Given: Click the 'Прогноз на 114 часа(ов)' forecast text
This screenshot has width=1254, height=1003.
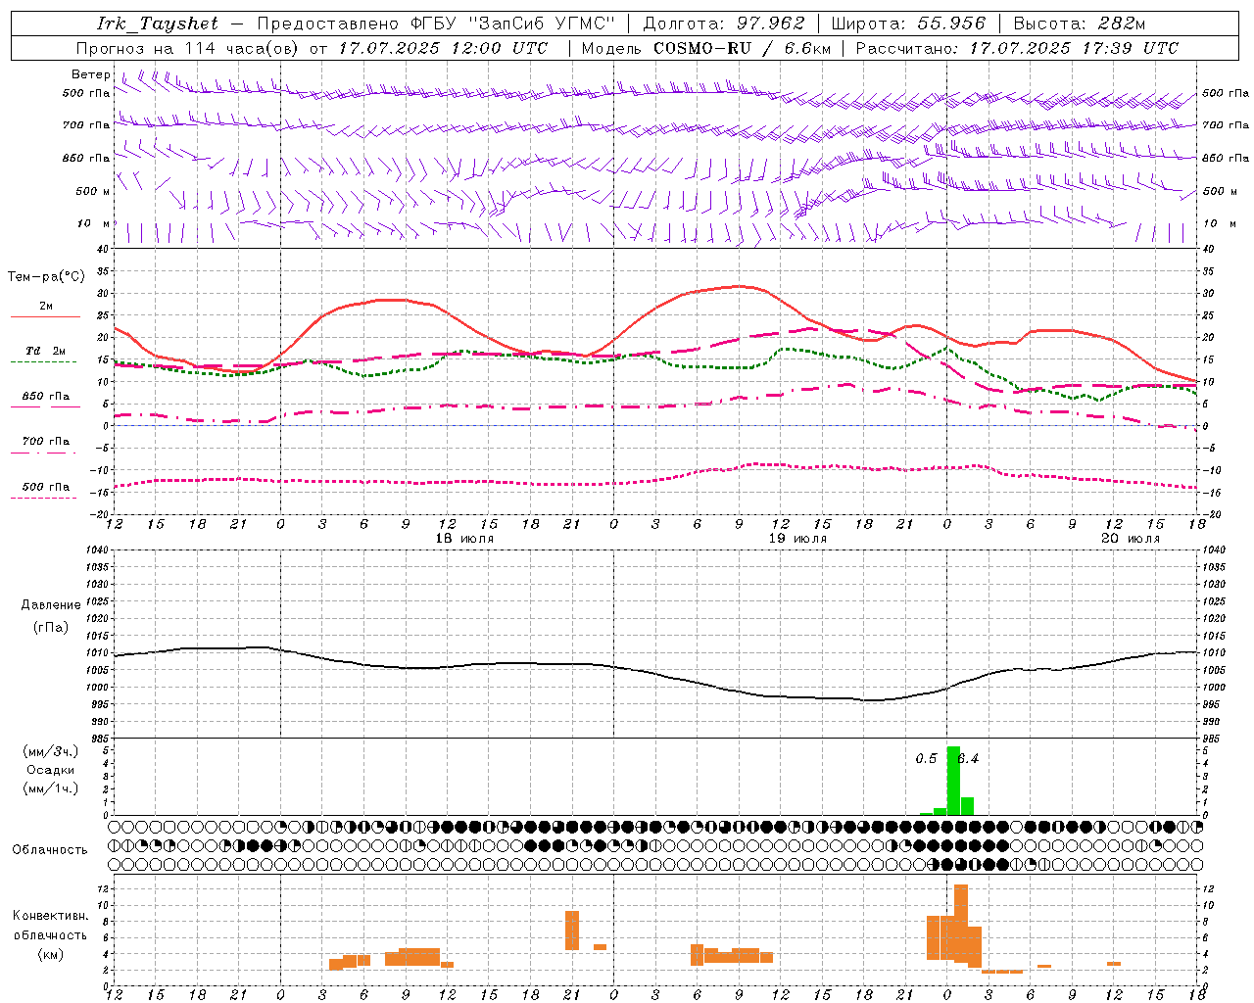Looking at the screenshot, I should (188, 48).
